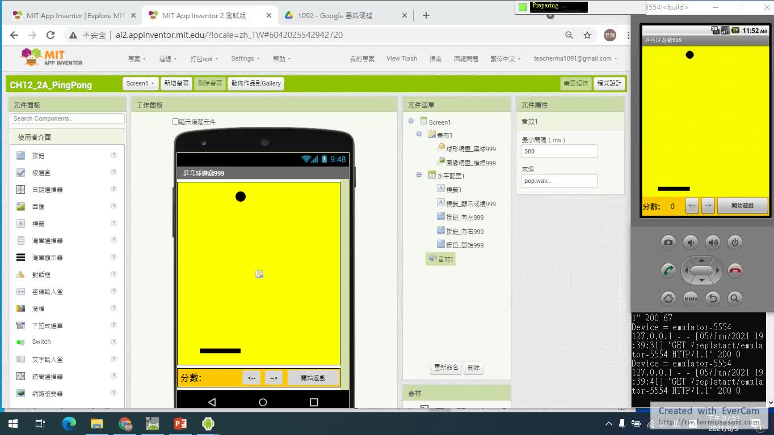Click the emulator power button

[735, 242]
